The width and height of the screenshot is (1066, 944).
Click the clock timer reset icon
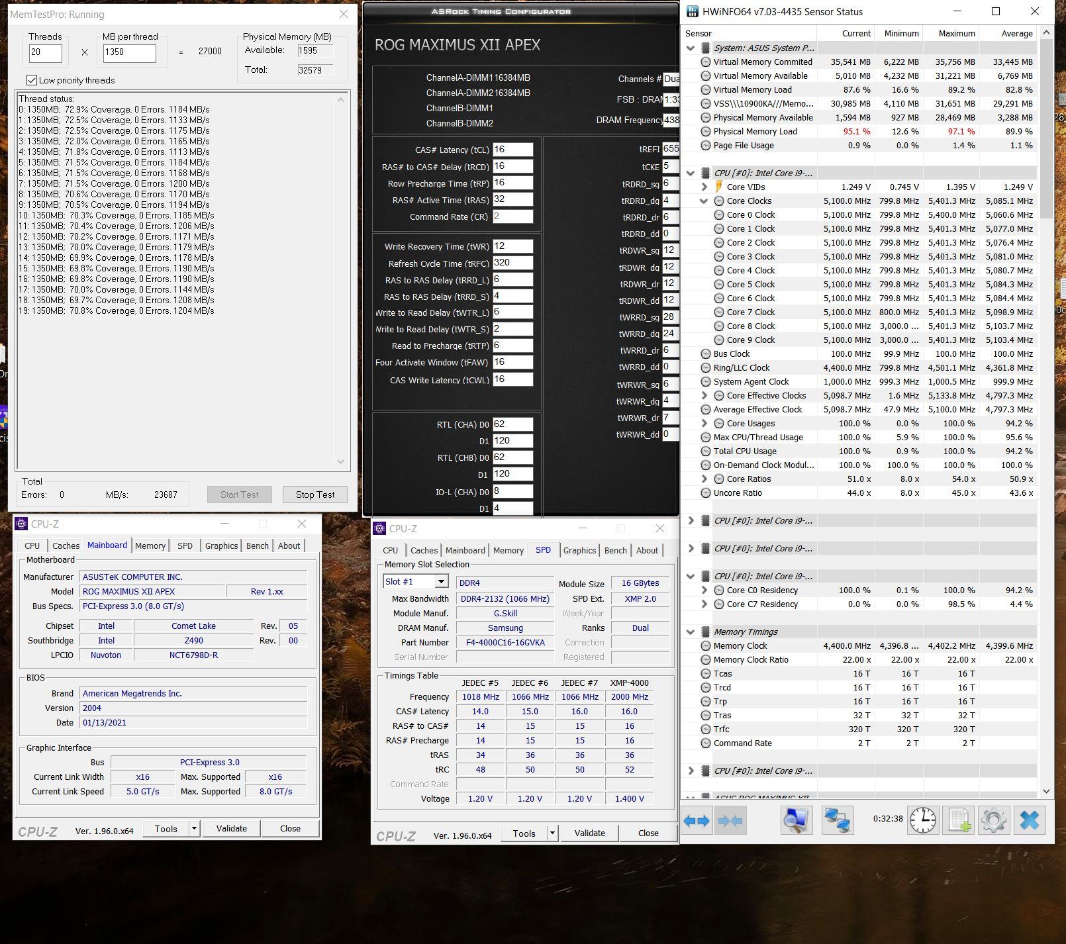[922, 821]
